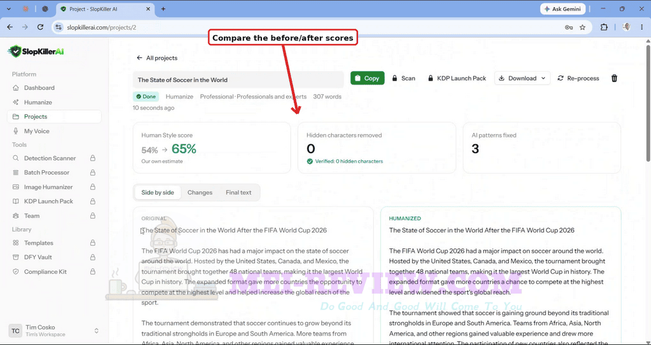Click the My Voice microphone icon

coord(16,131)
